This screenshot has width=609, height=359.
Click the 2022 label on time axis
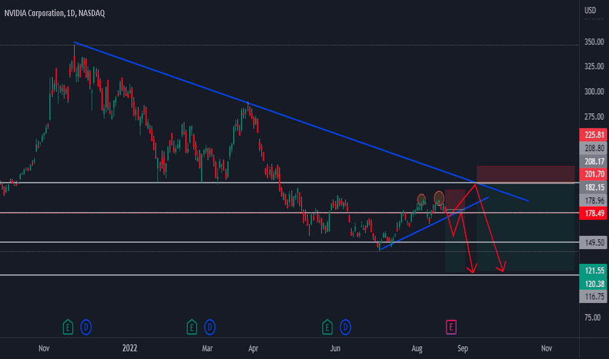tap(130, 348)
